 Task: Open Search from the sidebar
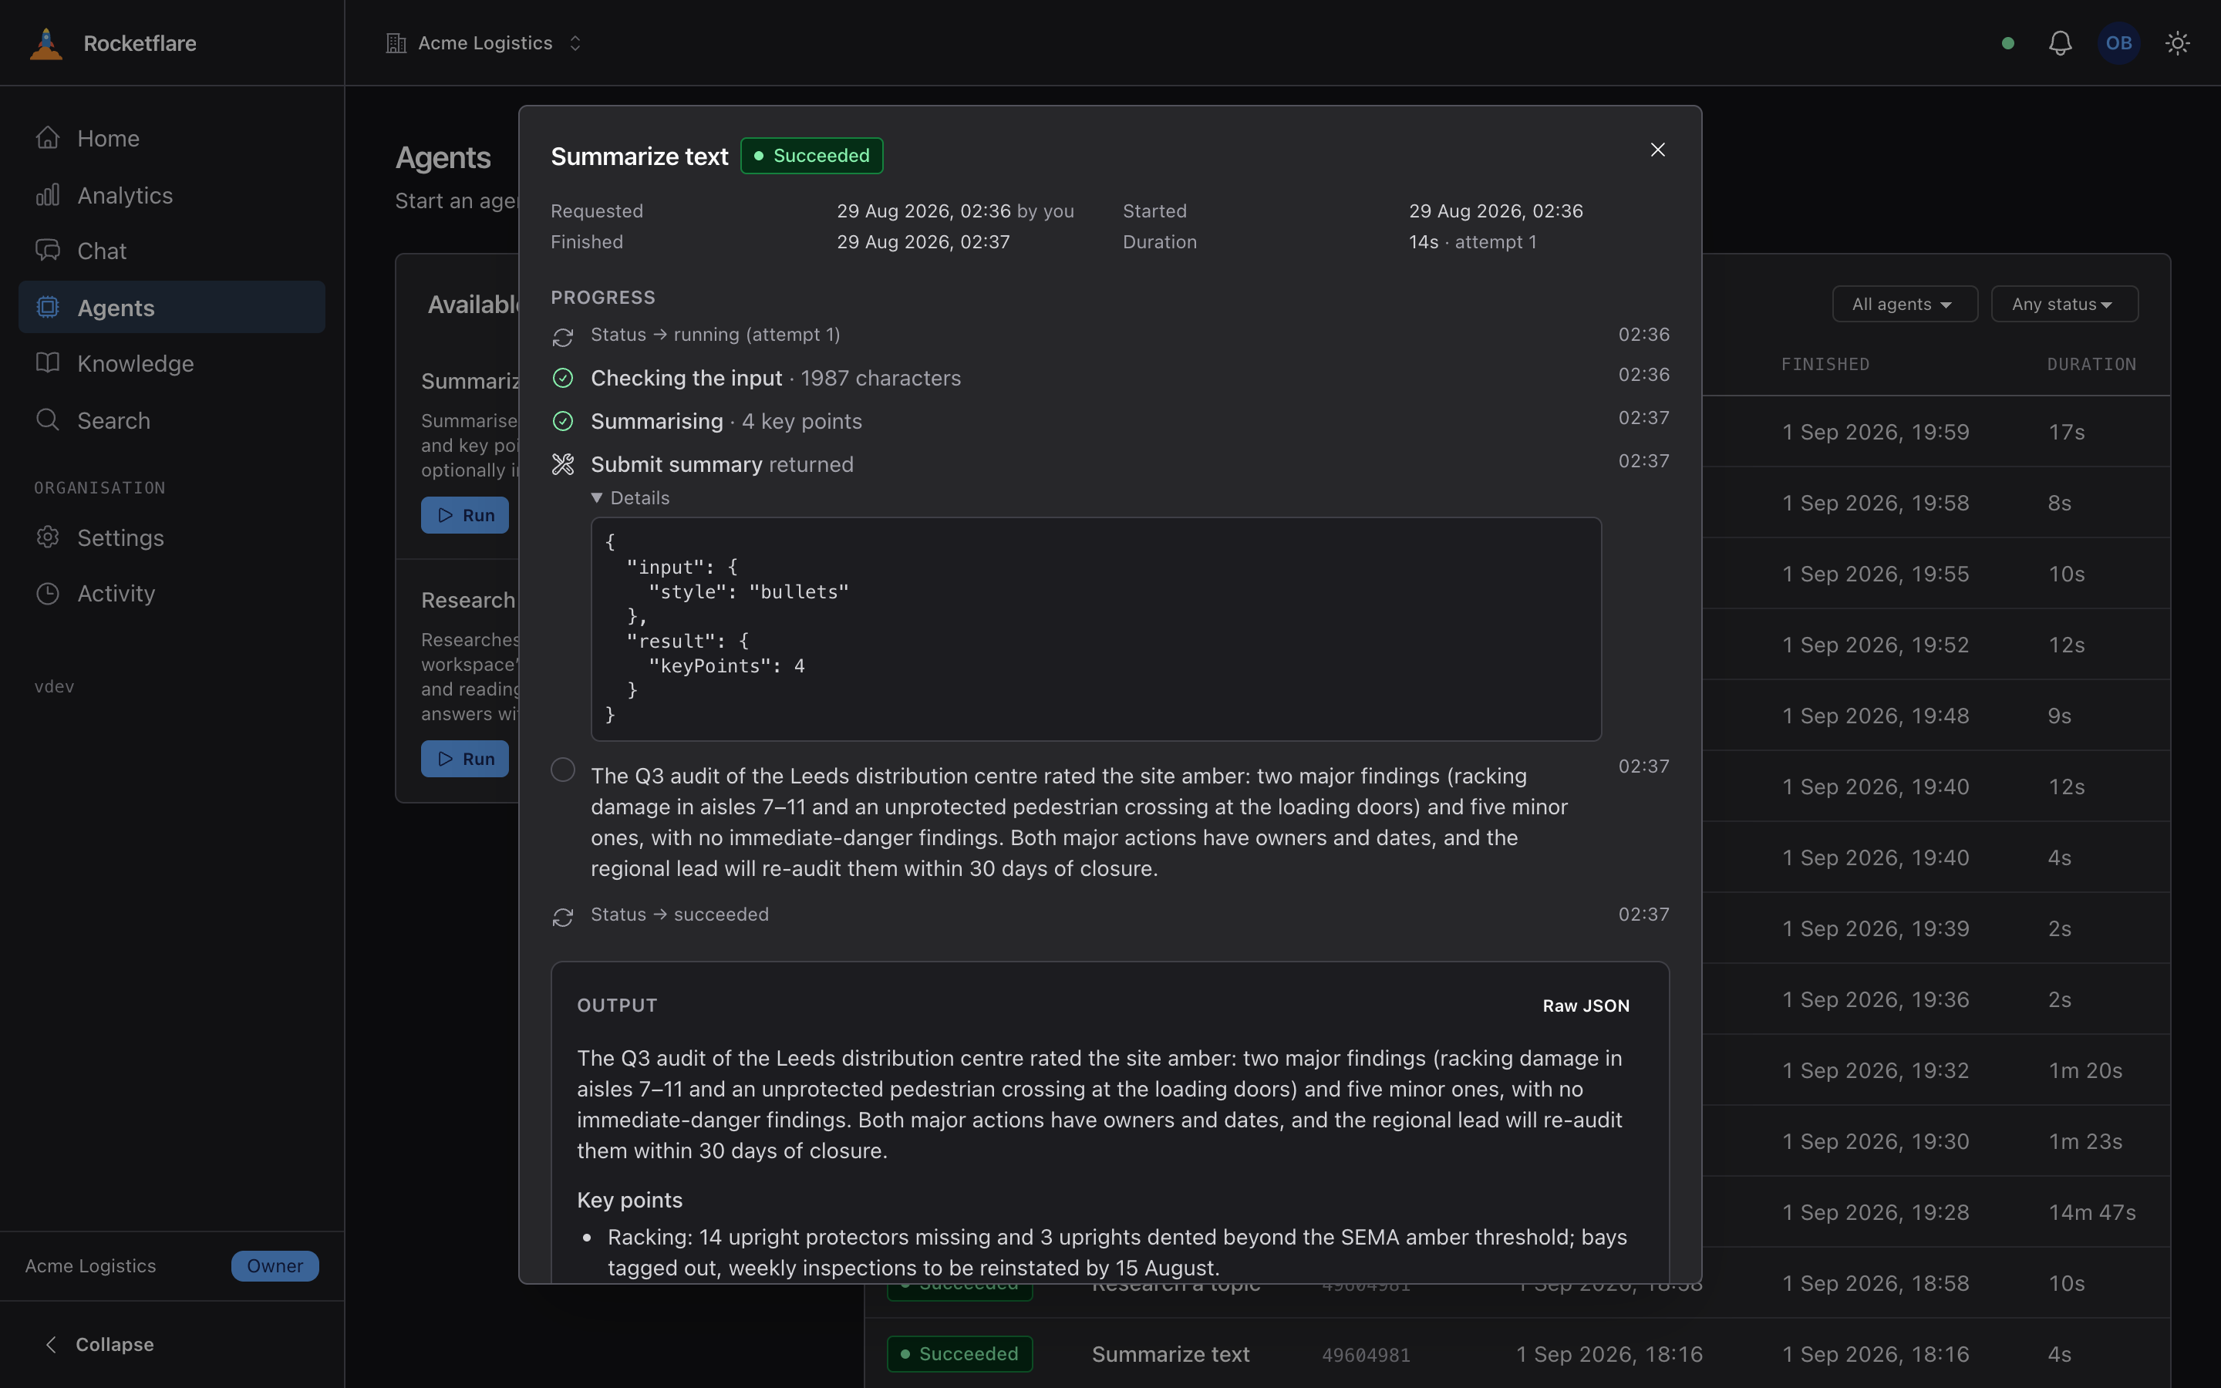click(x=172, y=419)
